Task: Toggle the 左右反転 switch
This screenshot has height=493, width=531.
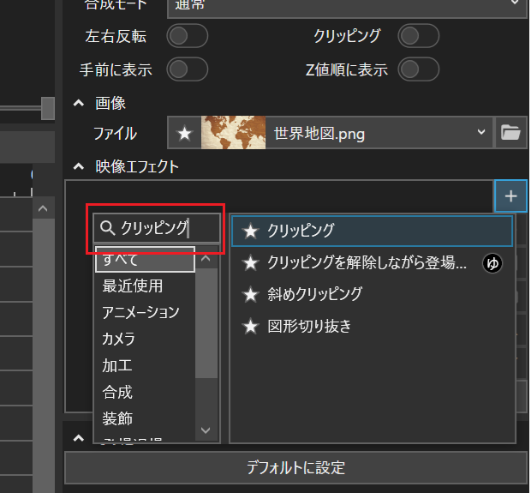Action: pos(188,36)
